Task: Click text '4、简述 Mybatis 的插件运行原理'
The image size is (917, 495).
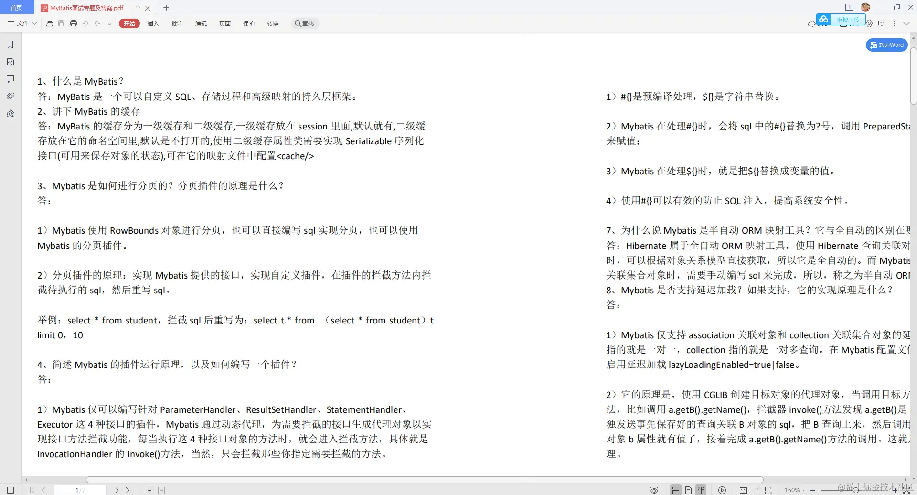Action: tap(111, 365)
